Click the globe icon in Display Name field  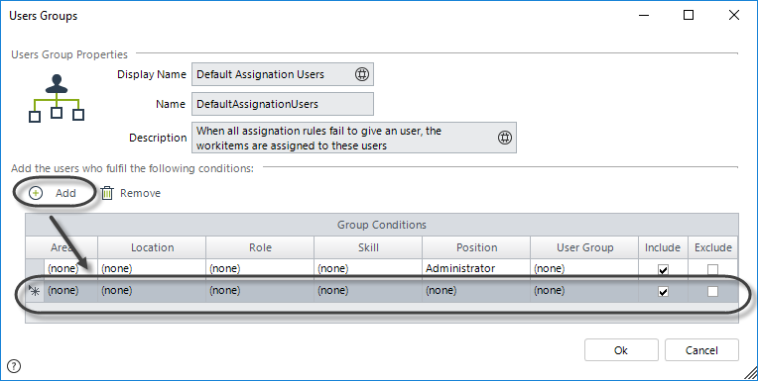click(361, 74)
